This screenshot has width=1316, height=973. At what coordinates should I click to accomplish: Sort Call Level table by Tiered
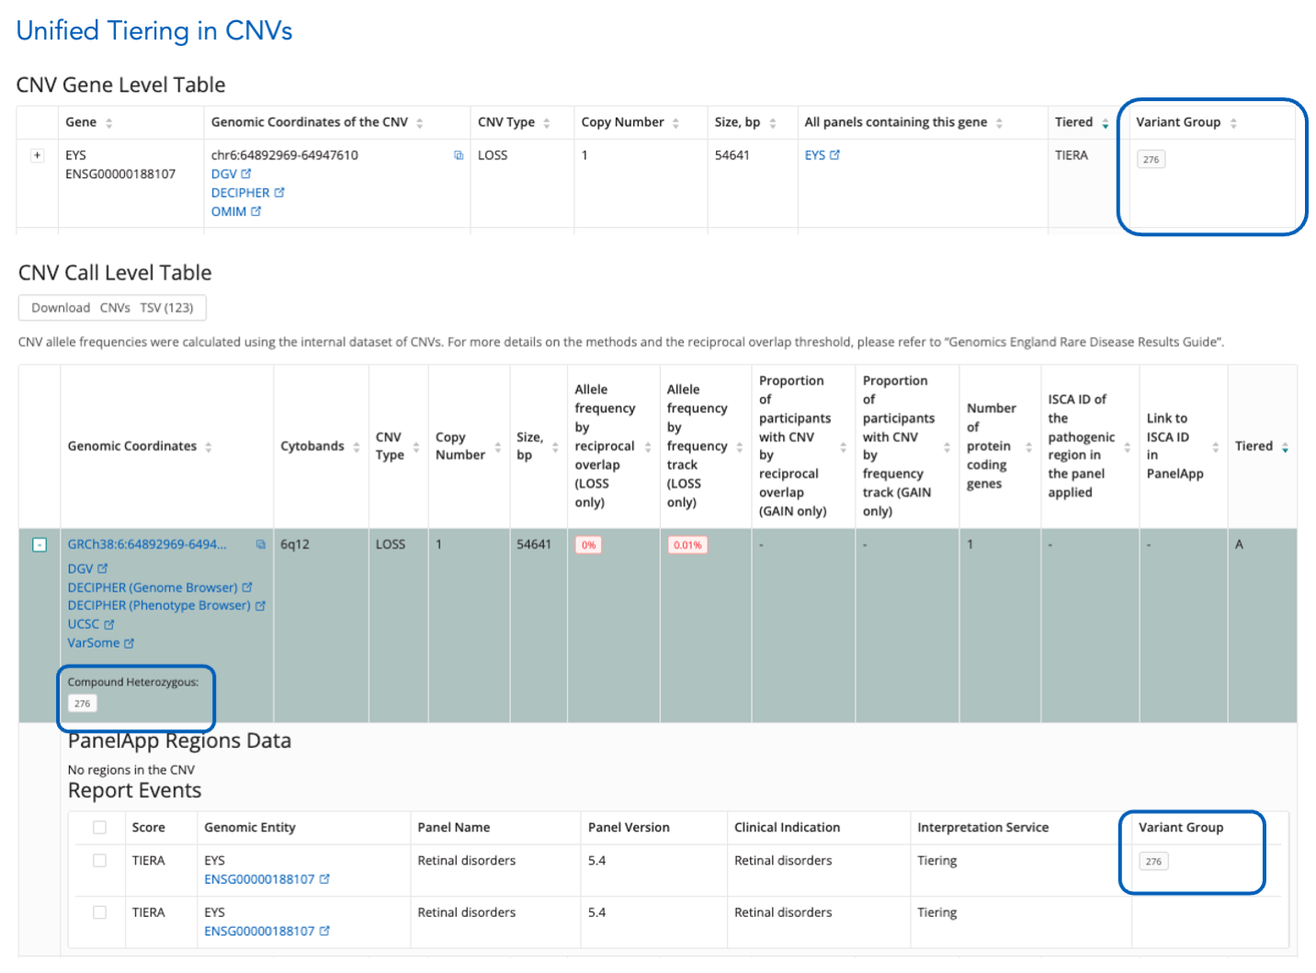[x=1285, y=447]
